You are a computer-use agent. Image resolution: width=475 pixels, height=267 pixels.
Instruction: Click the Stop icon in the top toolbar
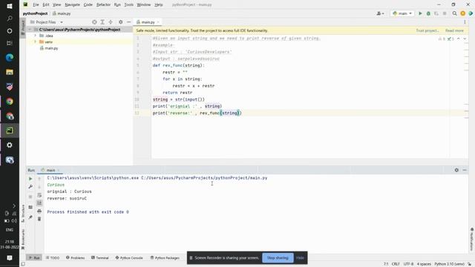(x=445, y=13)
